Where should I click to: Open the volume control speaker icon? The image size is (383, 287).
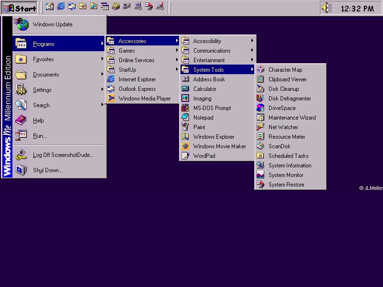327,8
